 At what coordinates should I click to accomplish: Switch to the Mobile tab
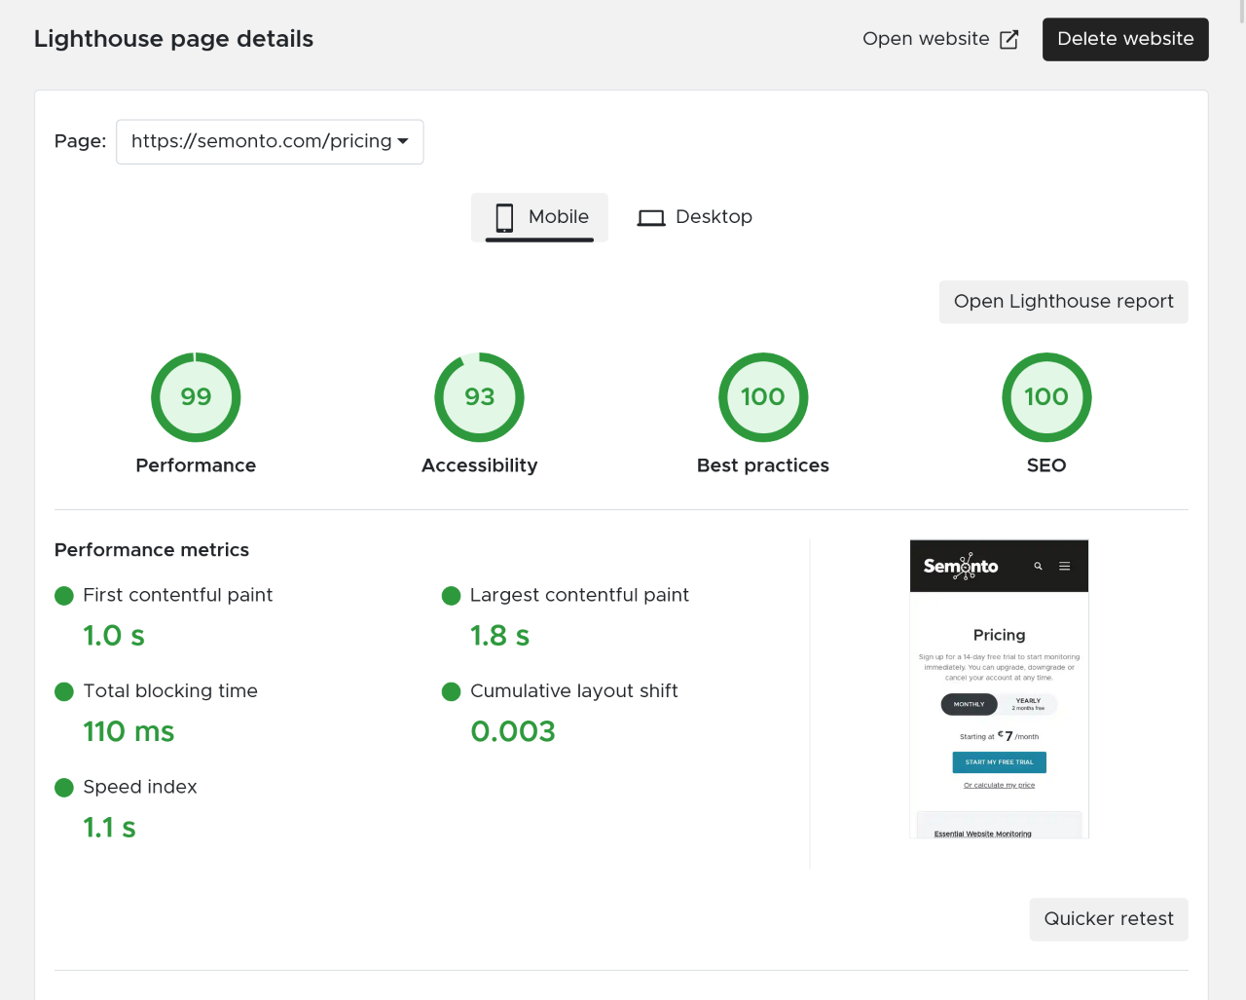[x=539, y=217]
